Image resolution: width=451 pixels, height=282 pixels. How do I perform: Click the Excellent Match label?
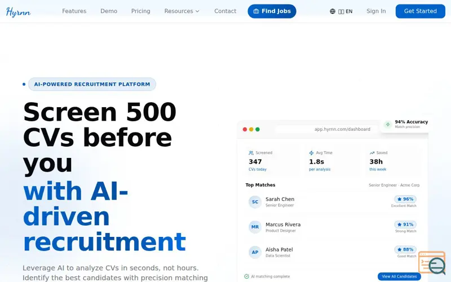pyautogui.click(x=404, y=206)
